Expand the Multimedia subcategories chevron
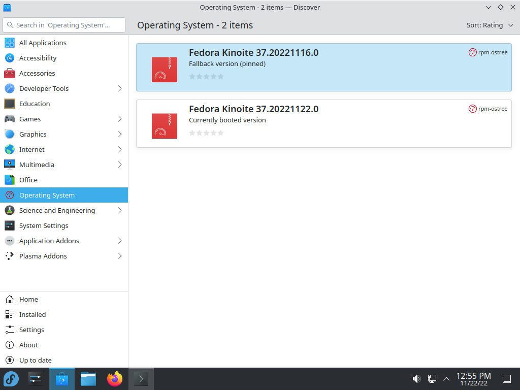Image resolution: width=520 pixels, height=390 pixels. point(120,165)
